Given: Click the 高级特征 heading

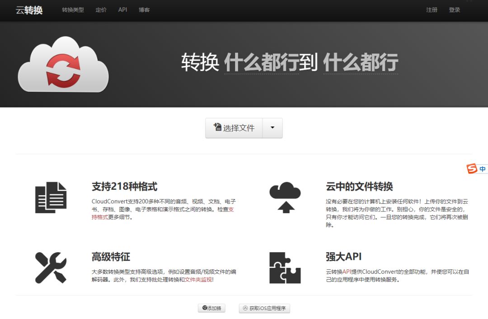Looking at the screenshot, I should click(111, 257).
